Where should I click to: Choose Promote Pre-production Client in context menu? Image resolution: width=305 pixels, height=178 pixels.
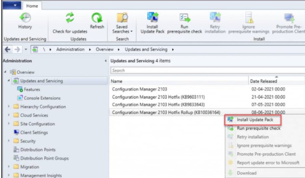coord(266,154)
